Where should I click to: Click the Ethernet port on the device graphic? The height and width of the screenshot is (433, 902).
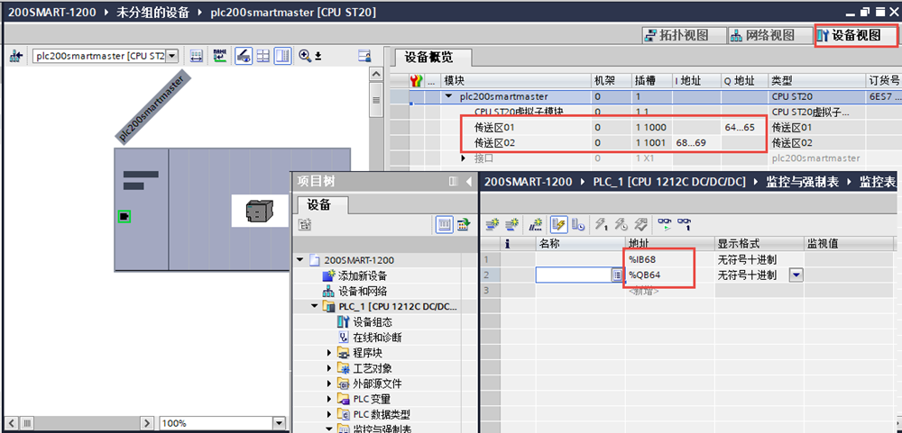pyautogui.click(x=124, y=216)
